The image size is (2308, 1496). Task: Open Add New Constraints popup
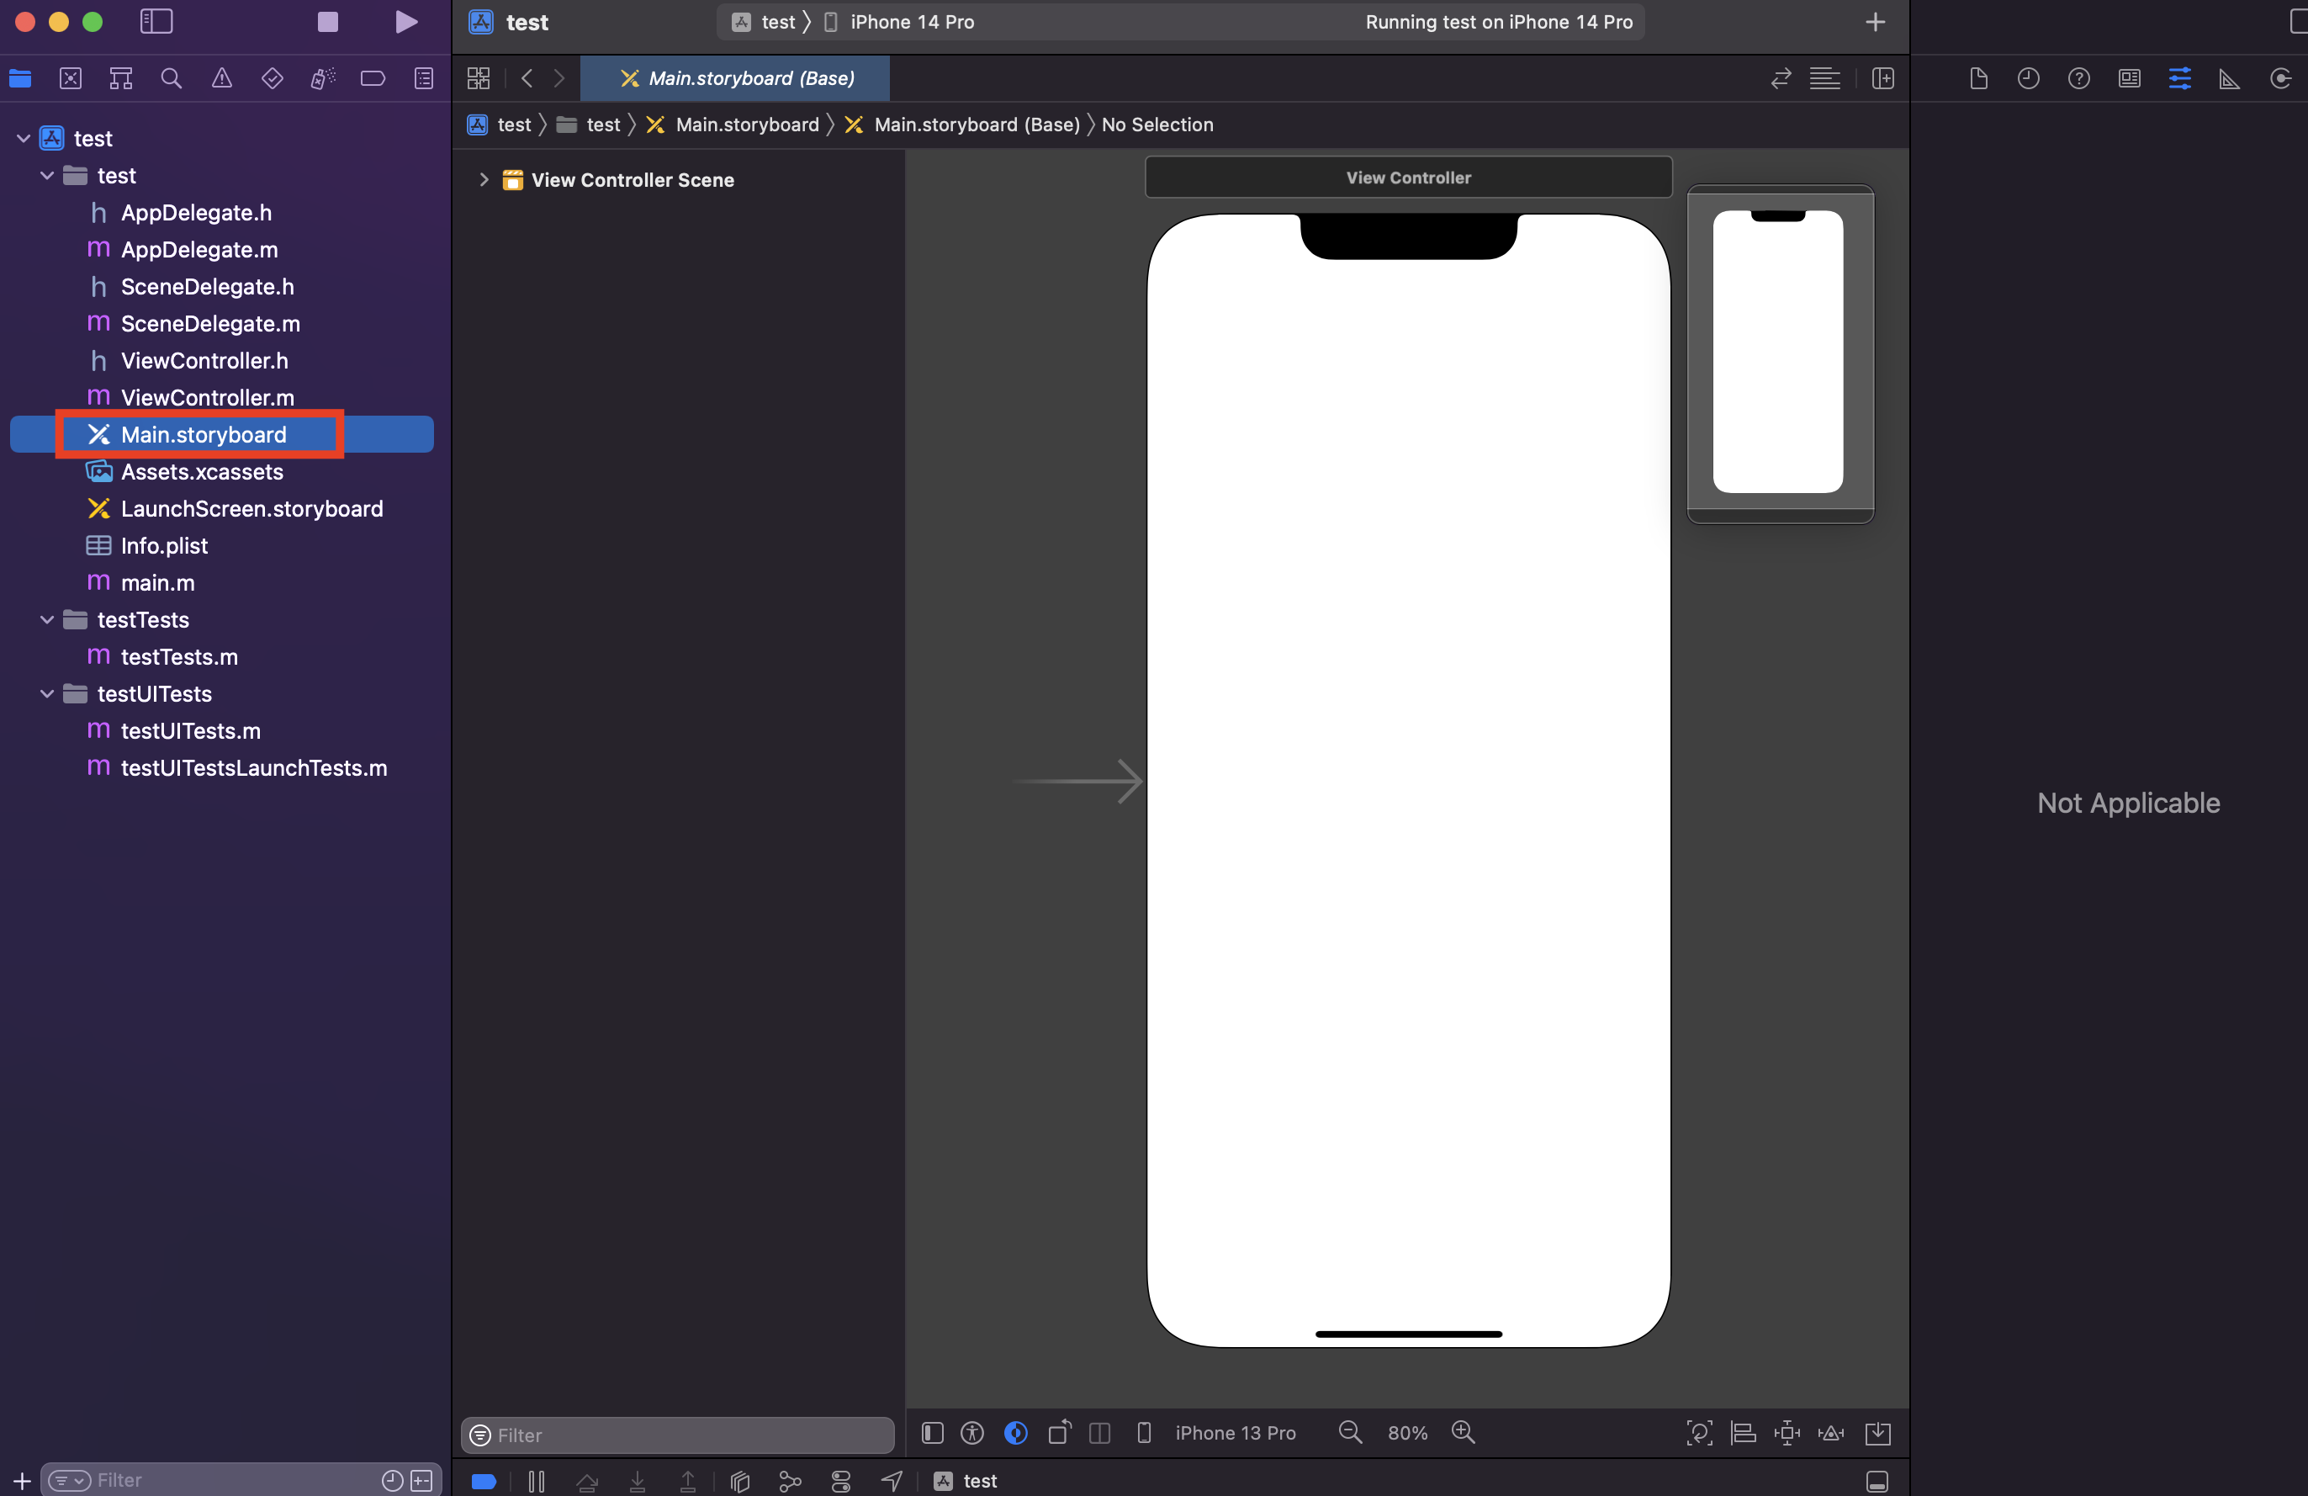(x=1787, y=1433)
